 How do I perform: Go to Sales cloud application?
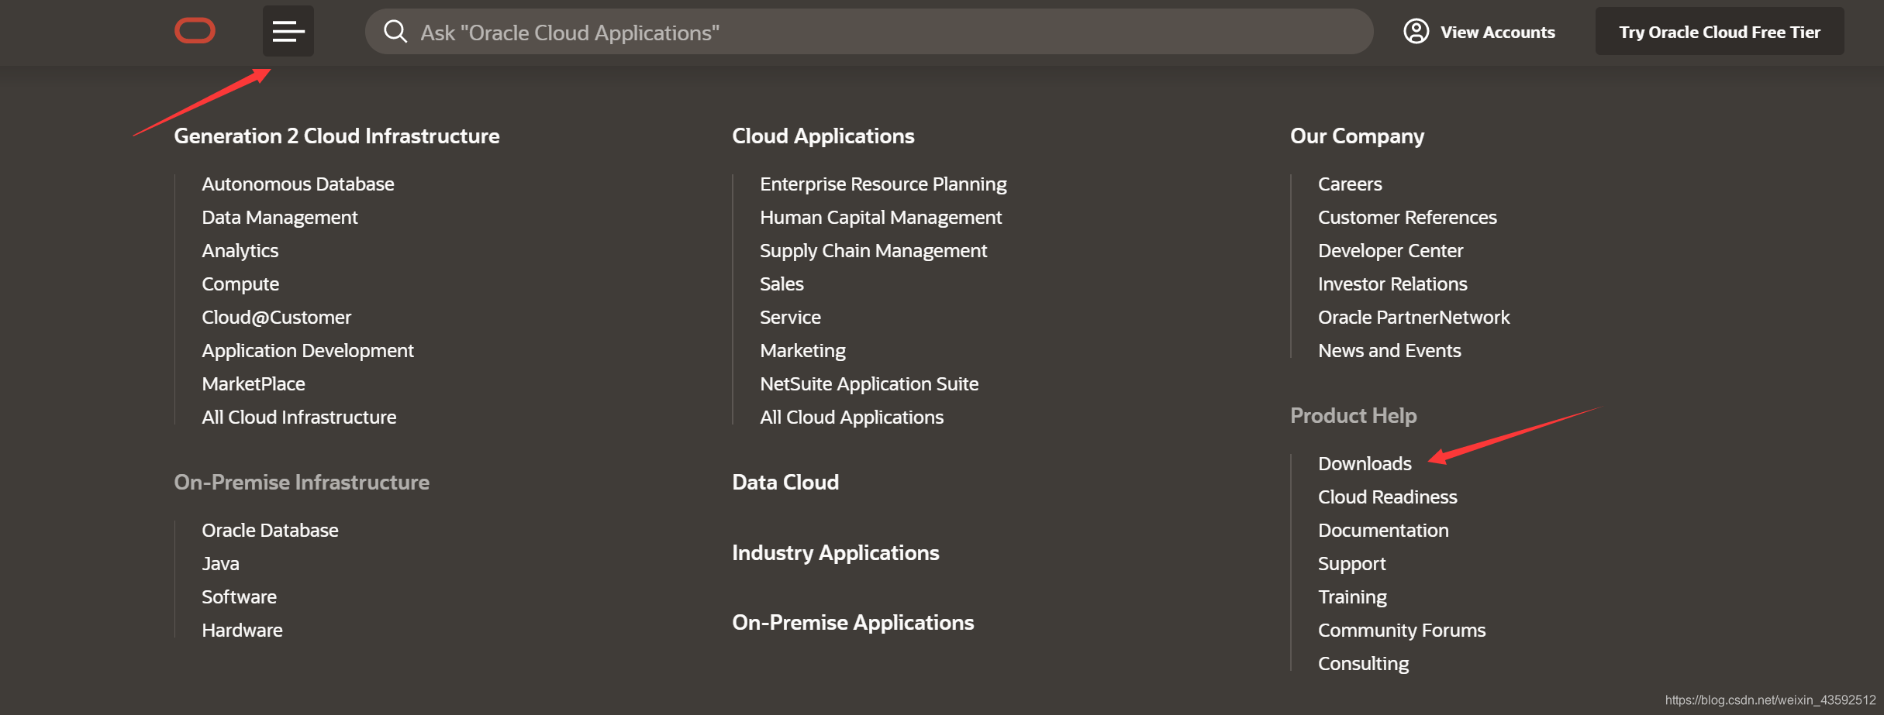tap(782, 284)
